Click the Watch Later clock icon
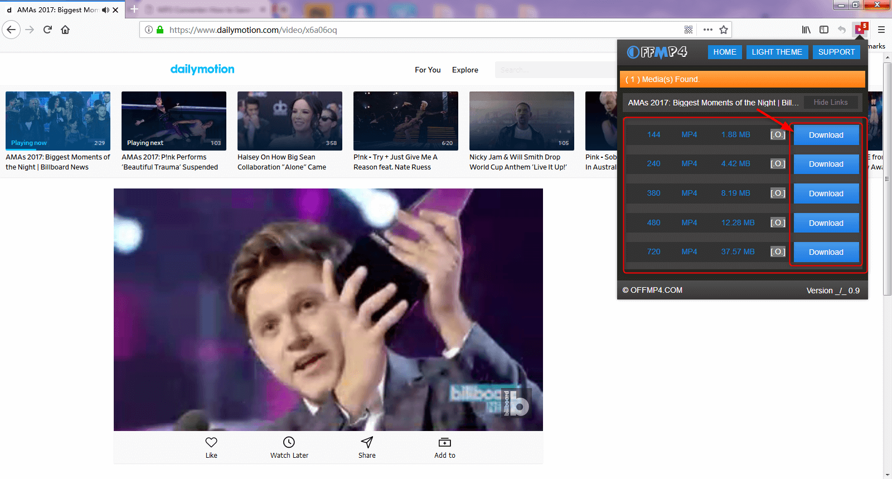This screenshot has width=892, height=479. 289,442
